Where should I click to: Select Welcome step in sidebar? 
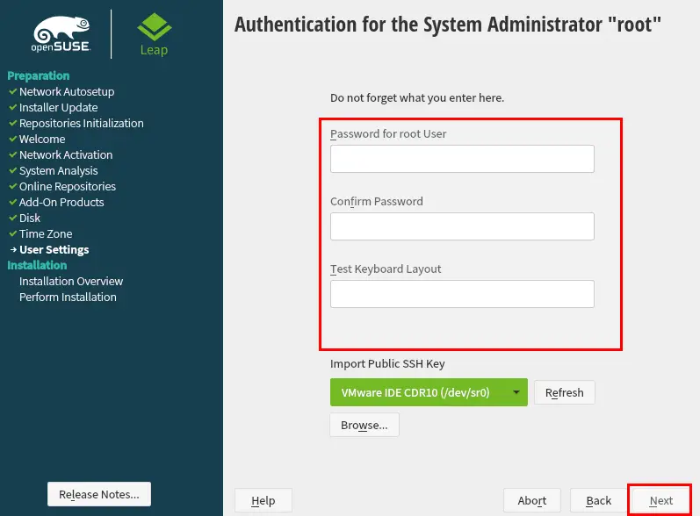click(x=42, y=140)
